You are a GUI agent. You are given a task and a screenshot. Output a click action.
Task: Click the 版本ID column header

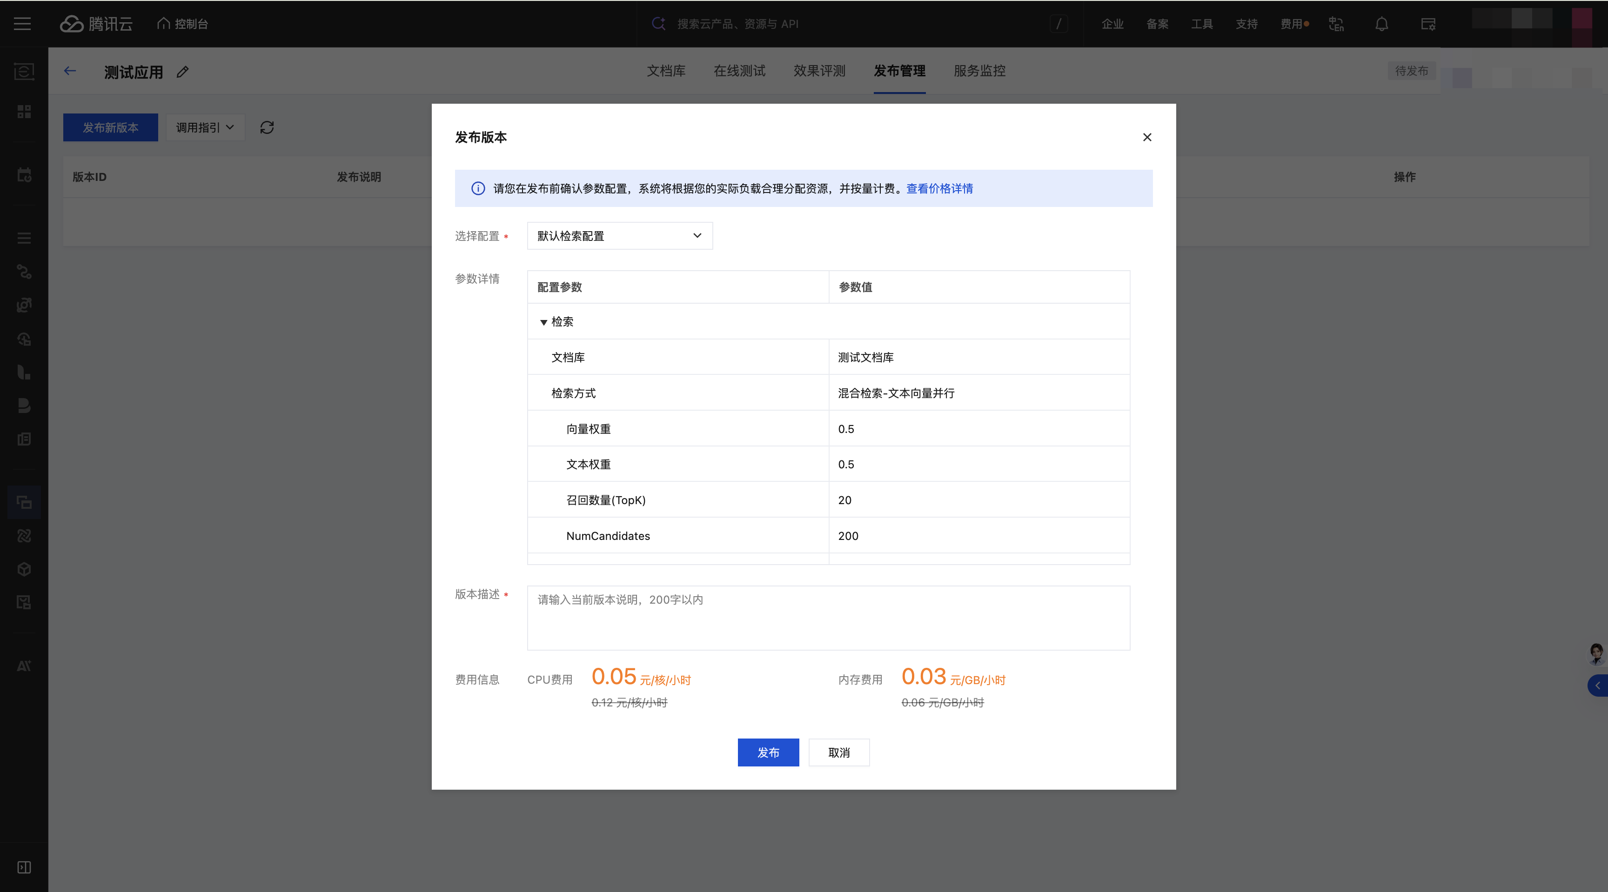(89, 177)
